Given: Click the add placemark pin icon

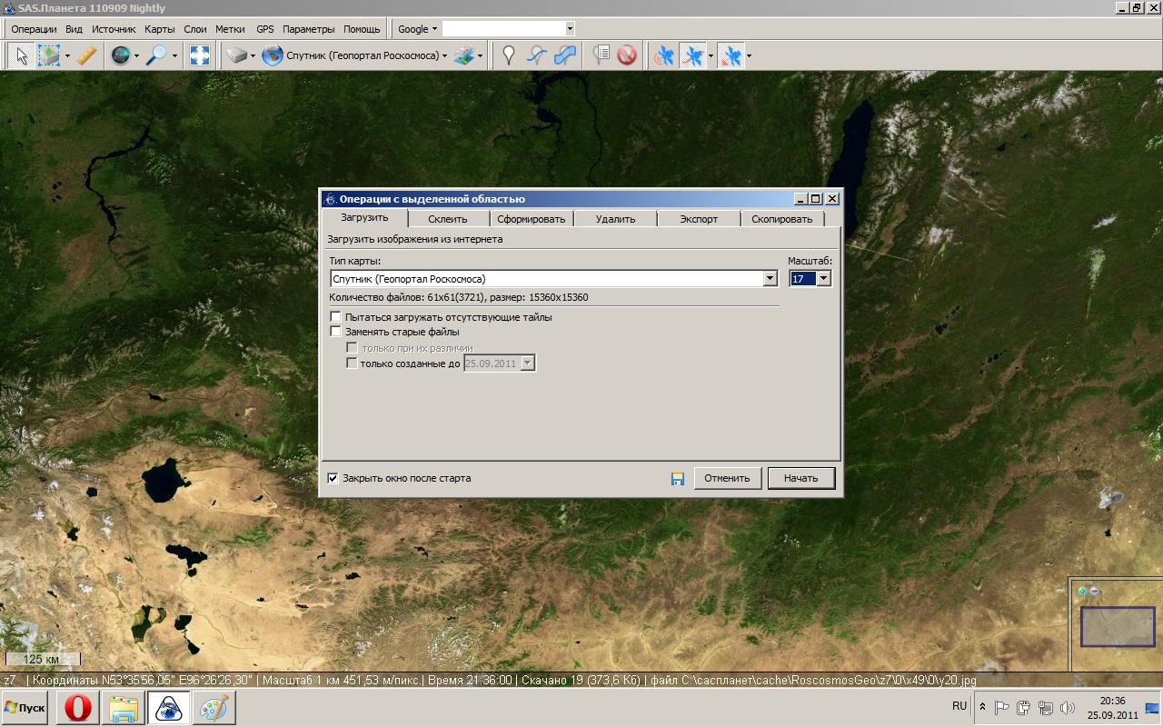Looking at the screenshot, I should coord(509,55).
